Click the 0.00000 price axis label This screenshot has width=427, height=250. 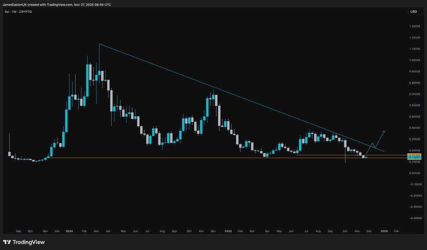coord(414,173)
